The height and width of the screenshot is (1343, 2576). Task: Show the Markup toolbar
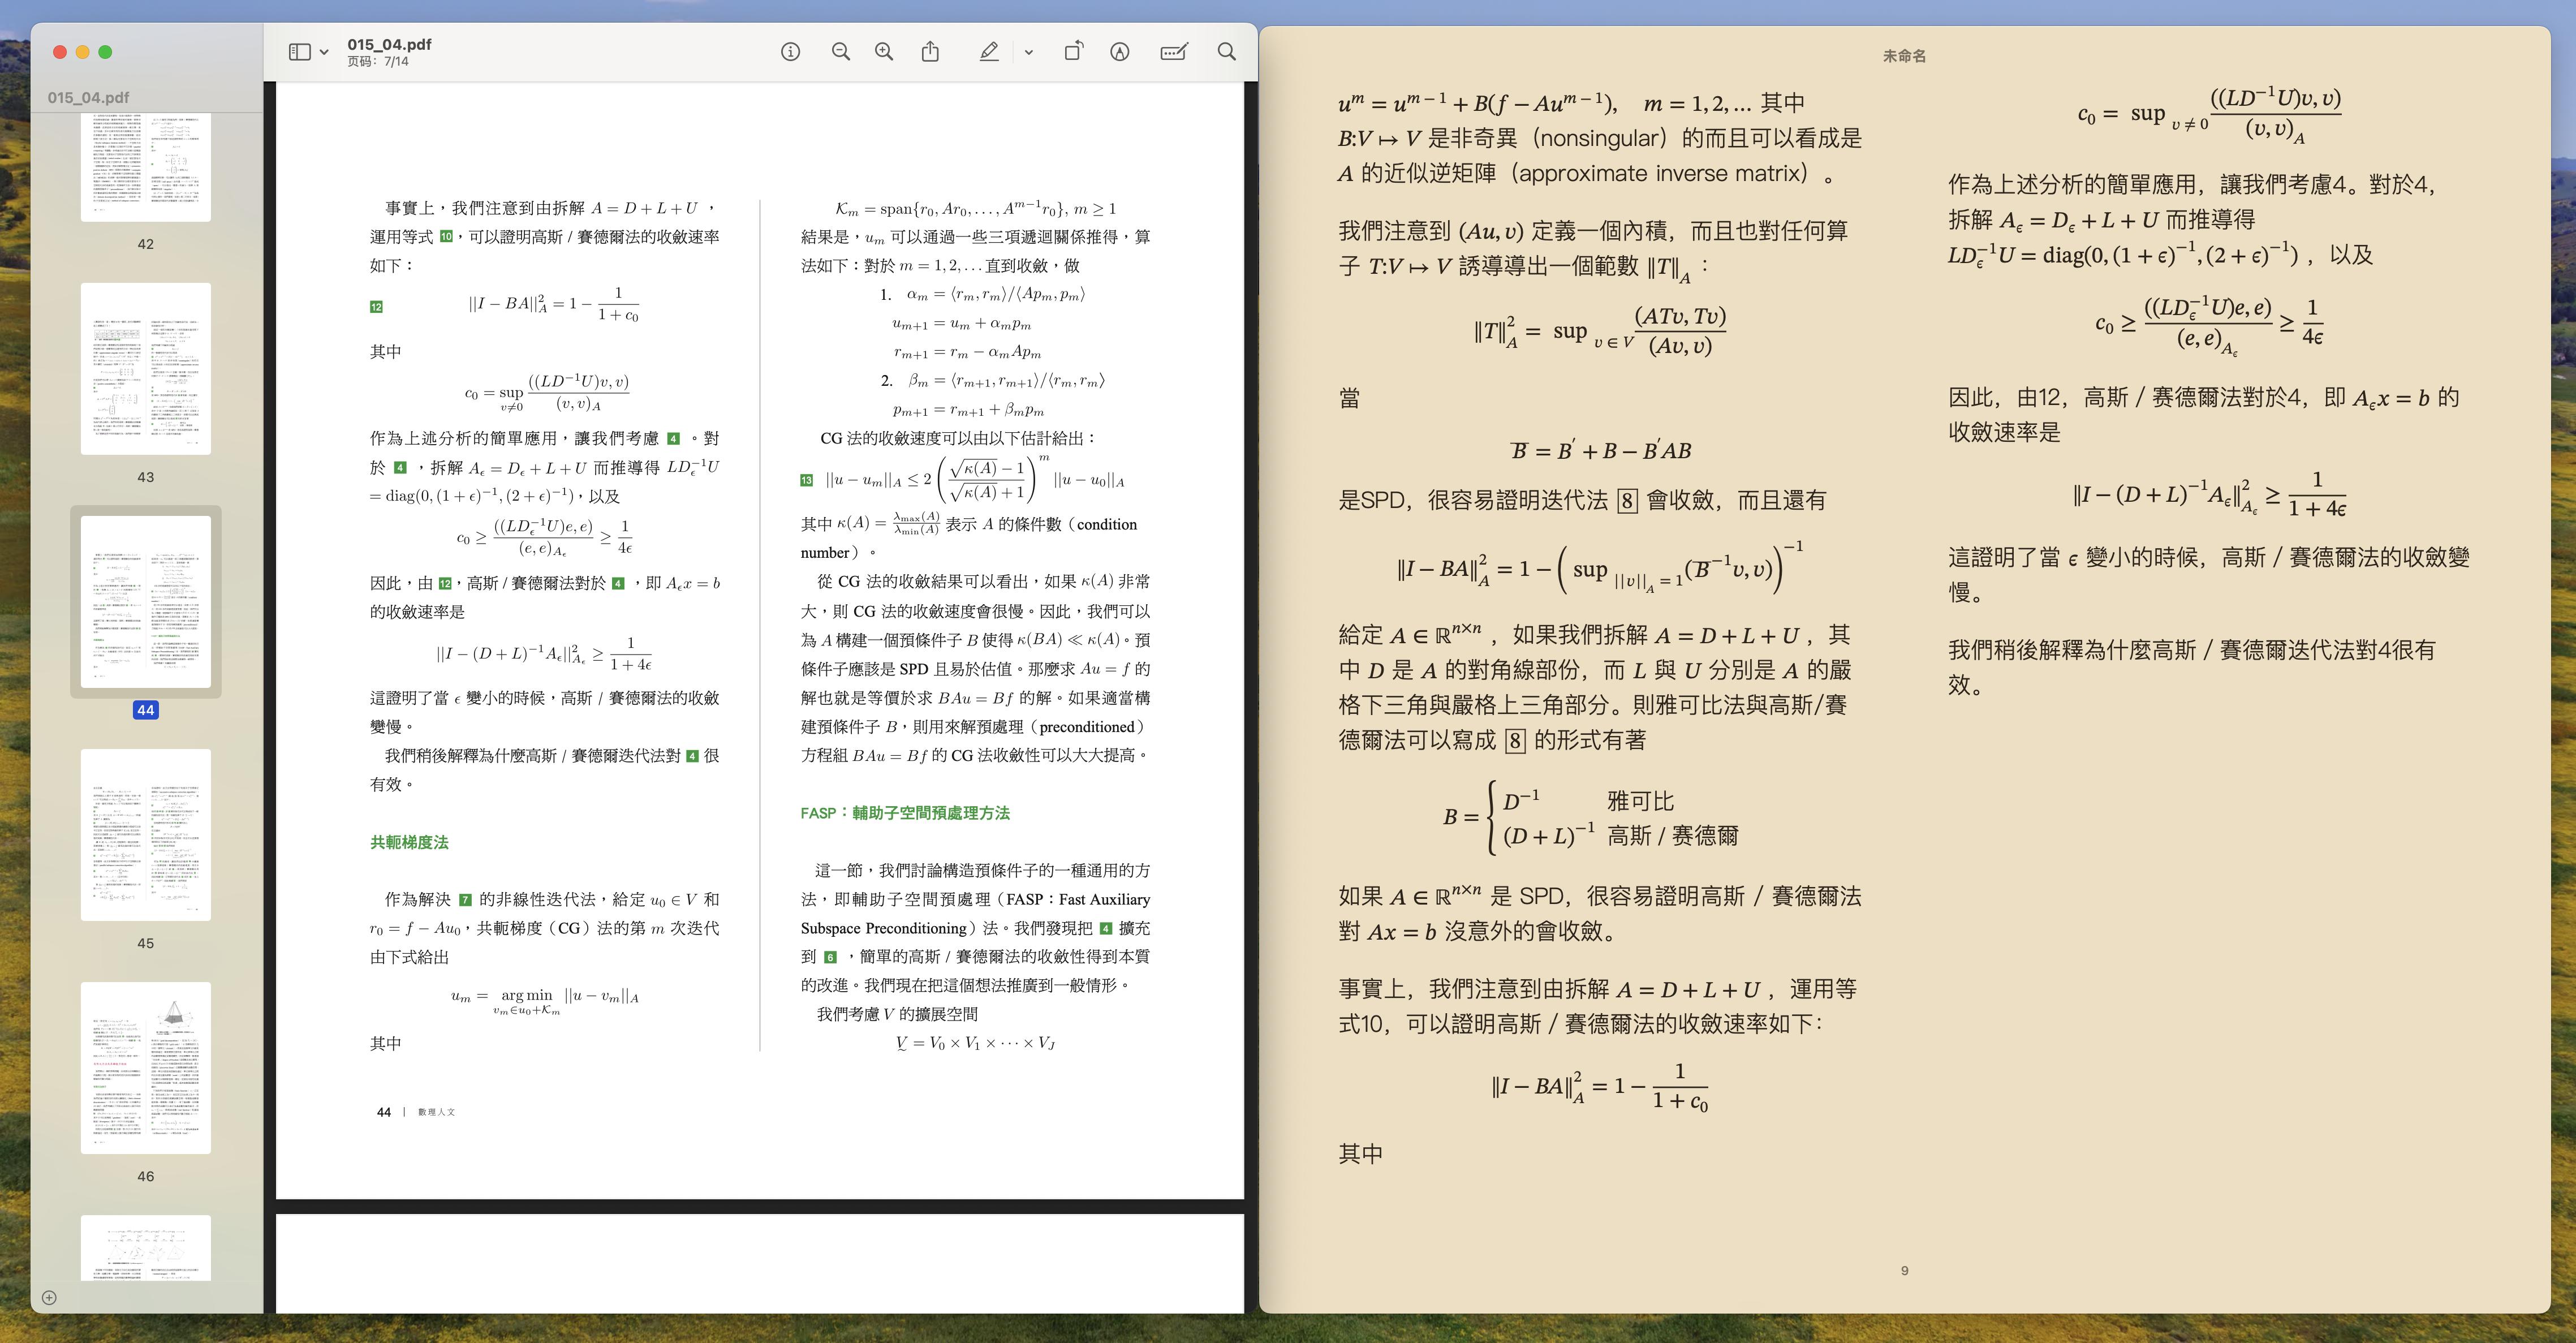click(x=1119, y=52)
